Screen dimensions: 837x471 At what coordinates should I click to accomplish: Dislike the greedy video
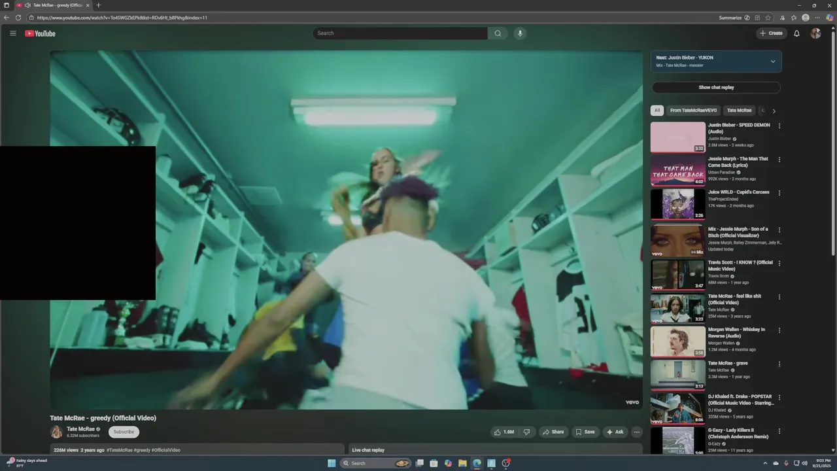526,432
